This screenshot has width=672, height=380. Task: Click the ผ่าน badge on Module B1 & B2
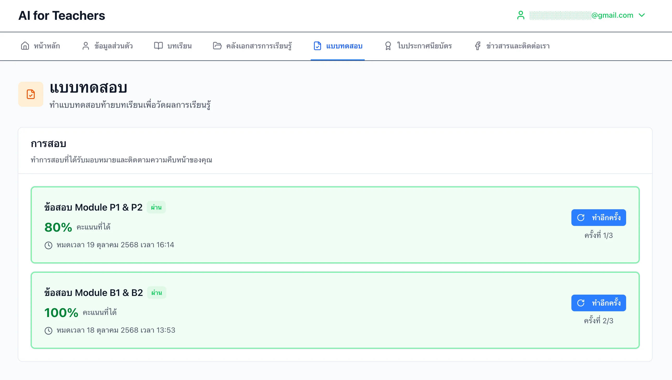pos(156,293)
